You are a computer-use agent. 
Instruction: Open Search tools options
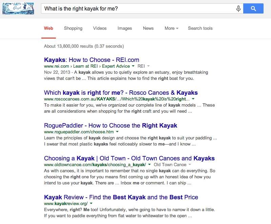click(x=200, y=28)
